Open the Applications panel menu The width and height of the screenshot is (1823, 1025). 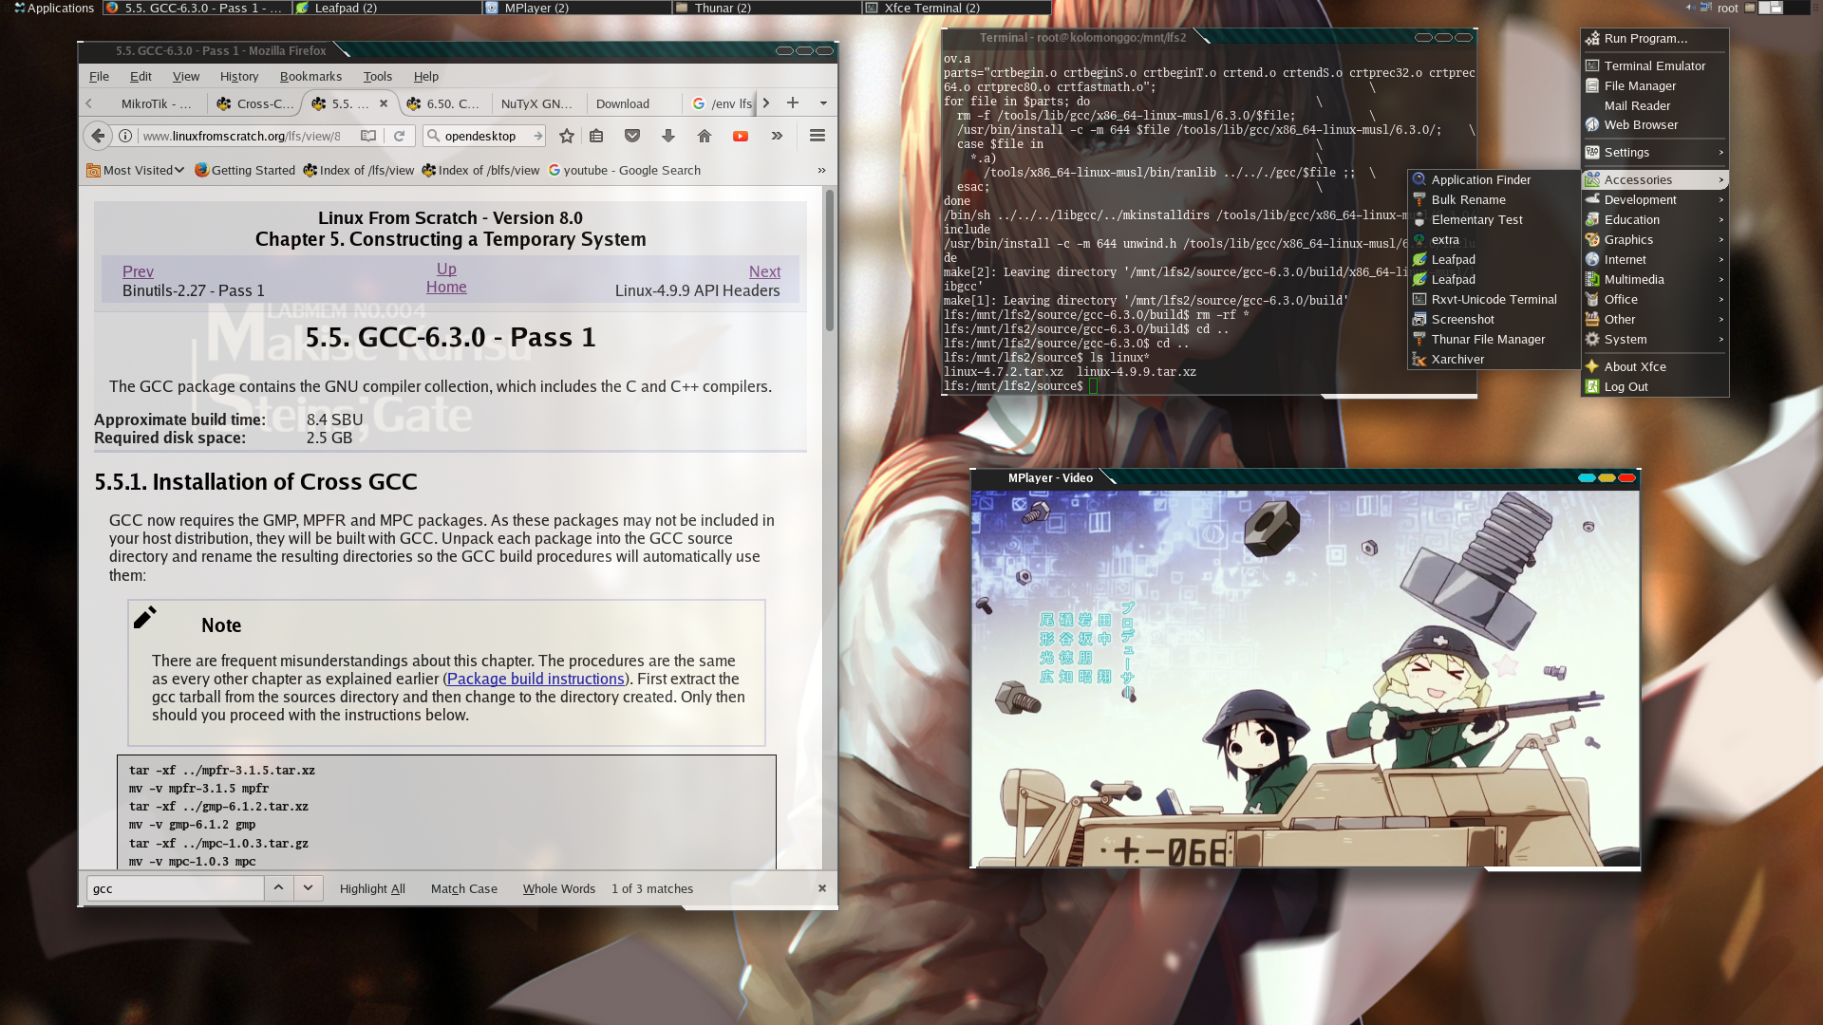pos(53,8)
